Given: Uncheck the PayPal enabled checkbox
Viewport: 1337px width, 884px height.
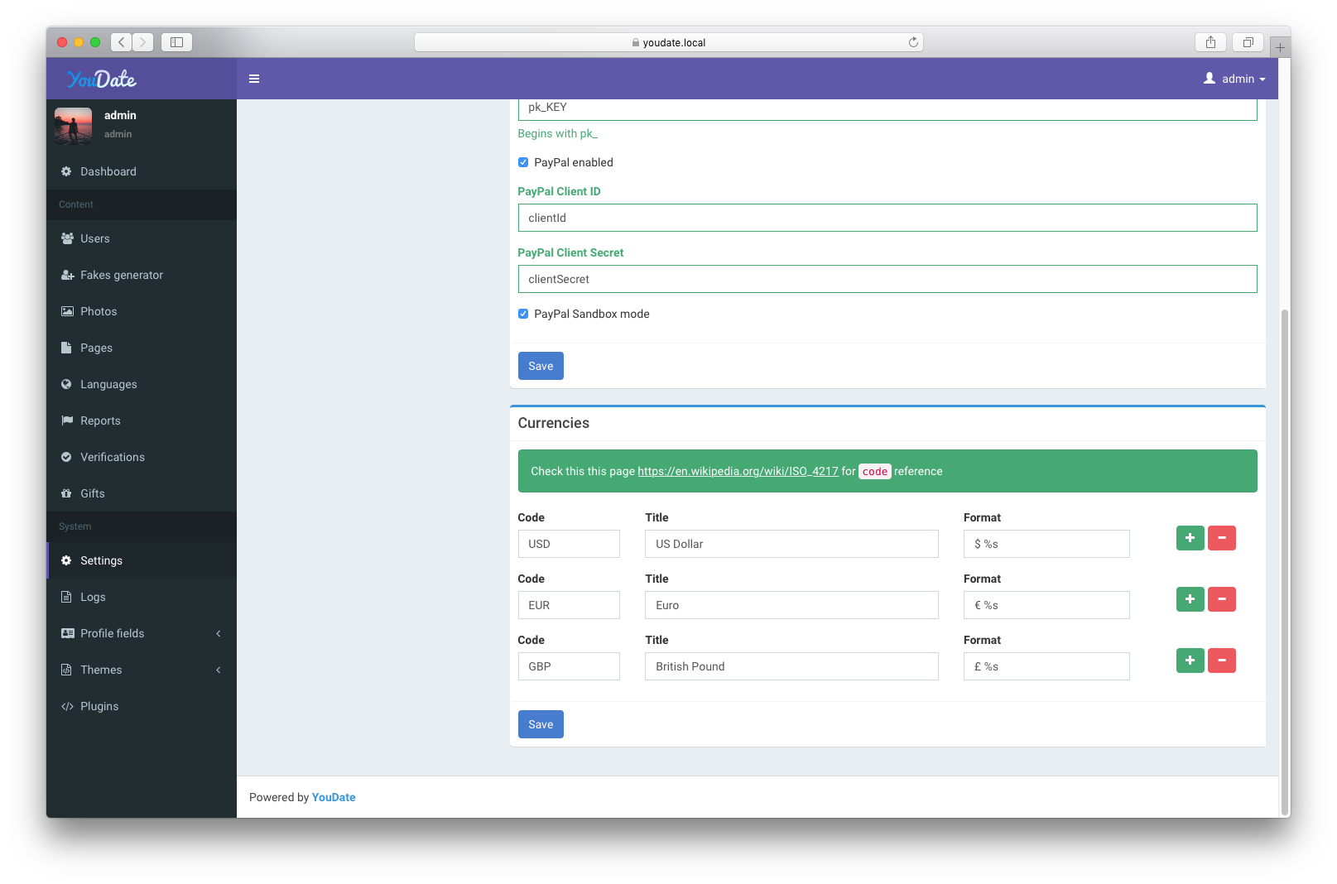Looking at the screenshot, I should coord(523,162).
